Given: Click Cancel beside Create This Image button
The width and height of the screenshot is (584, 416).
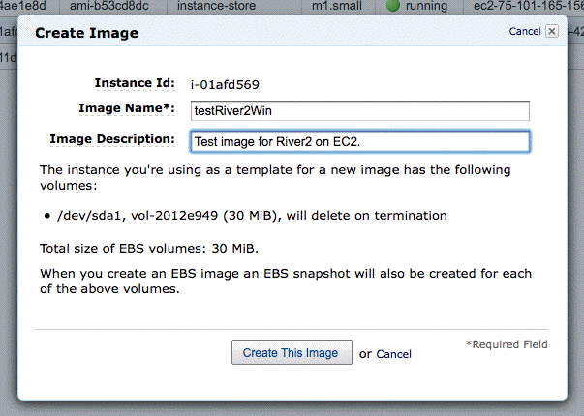Looking at the screenshot, I should [393, 354].
